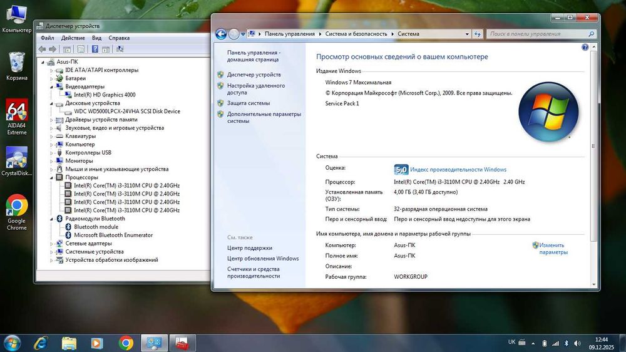Viewport: 626px width, 352px height.
Task: Click the System window scroll down arrow
Action: (593, 284)
